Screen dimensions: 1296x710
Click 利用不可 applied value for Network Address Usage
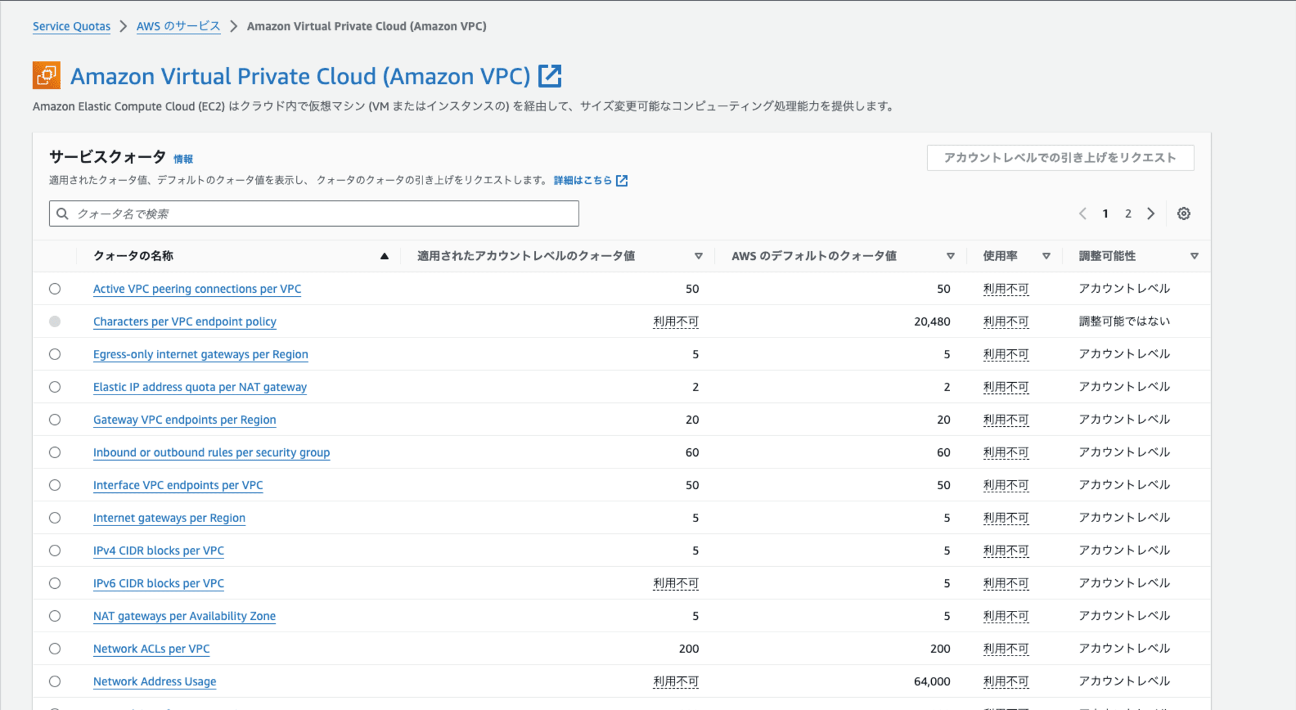point(676,681)
